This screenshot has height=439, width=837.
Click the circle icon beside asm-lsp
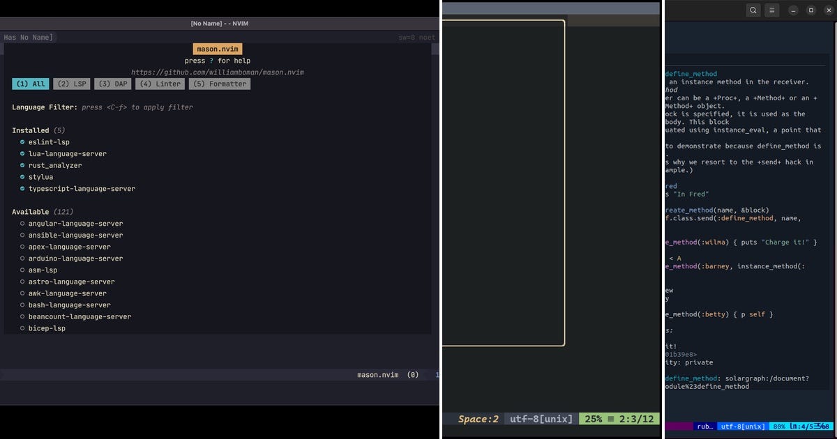point(22,270)
